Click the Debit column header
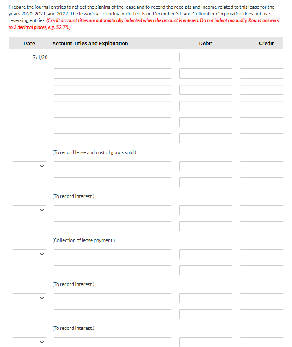292x347 pixels. point(205,43)
